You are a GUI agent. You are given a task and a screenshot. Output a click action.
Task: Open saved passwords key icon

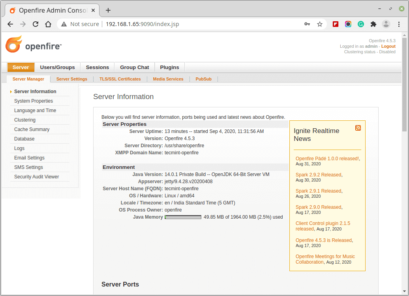tap(307, 24)
